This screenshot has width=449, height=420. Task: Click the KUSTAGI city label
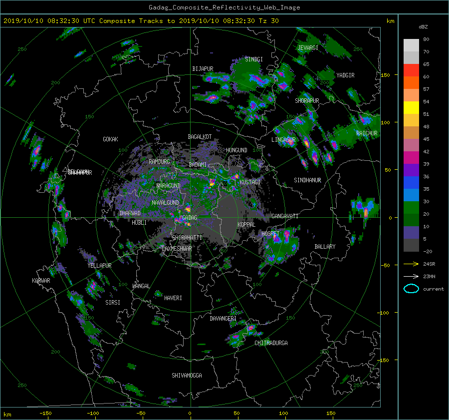coord(250,182)
